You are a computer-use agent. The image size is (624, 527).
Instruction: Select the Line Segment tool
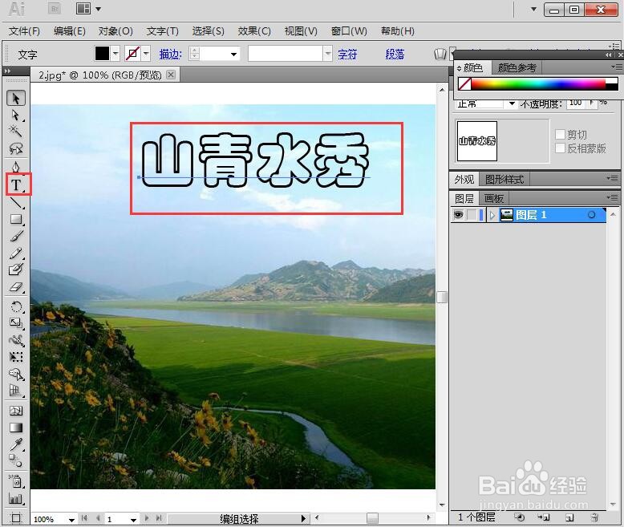pos(16,203)
